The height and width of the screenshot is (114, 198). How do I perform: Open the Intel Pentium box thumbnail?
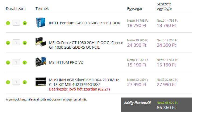coord(40,22)
